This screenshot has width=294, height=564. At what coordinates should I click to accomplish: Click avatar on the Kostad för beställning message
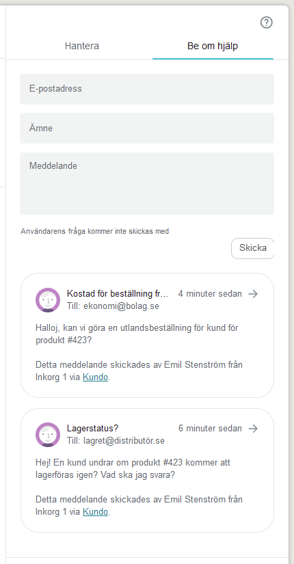click(x=48, y=300)
